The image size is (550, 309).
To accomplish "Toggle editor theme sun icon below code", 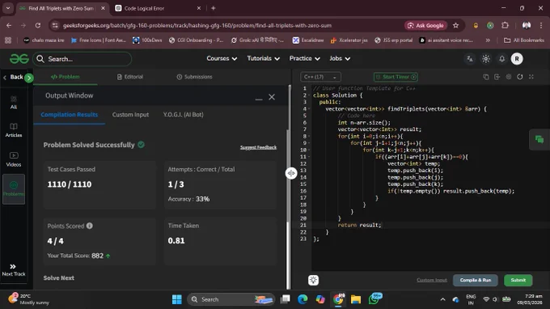I will pos(313,280).
